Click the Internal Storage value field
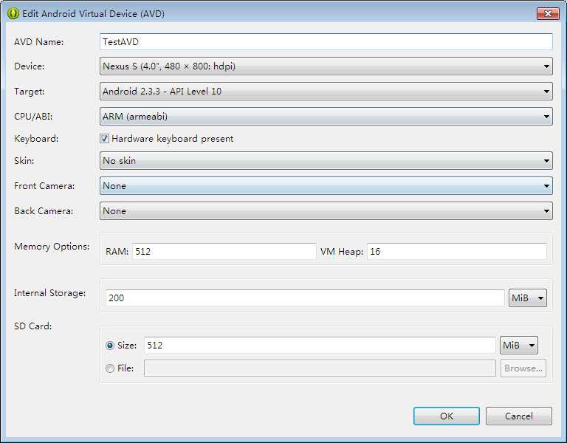 (x=305, y=298)
